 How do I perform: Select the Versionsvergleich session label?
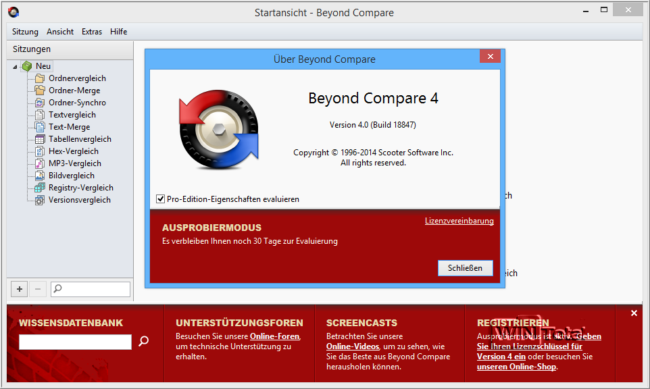click(x=80, y=200)
